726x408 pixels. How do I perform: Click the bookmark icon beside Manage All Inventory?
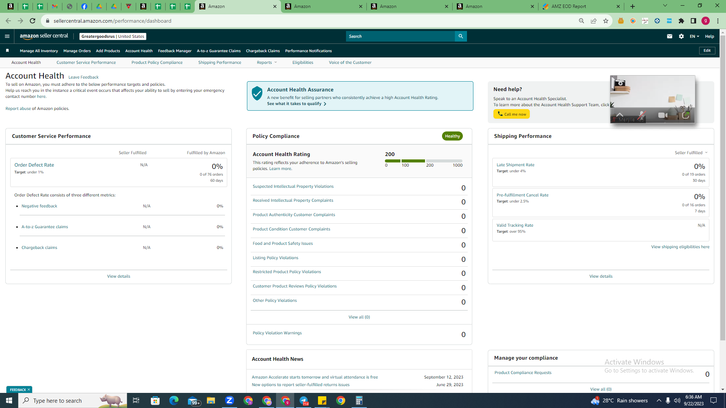coord(8,51)
